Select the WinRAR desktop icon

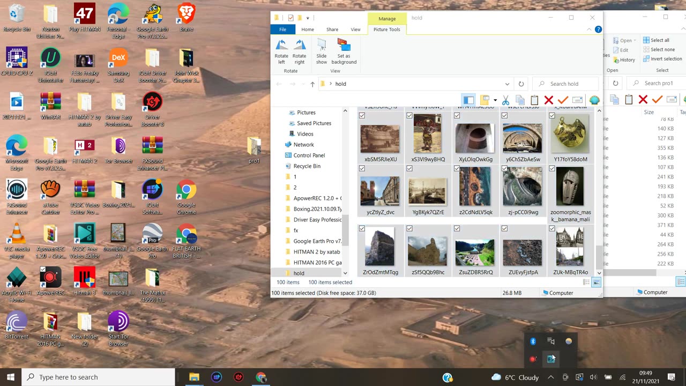point(50,106)
